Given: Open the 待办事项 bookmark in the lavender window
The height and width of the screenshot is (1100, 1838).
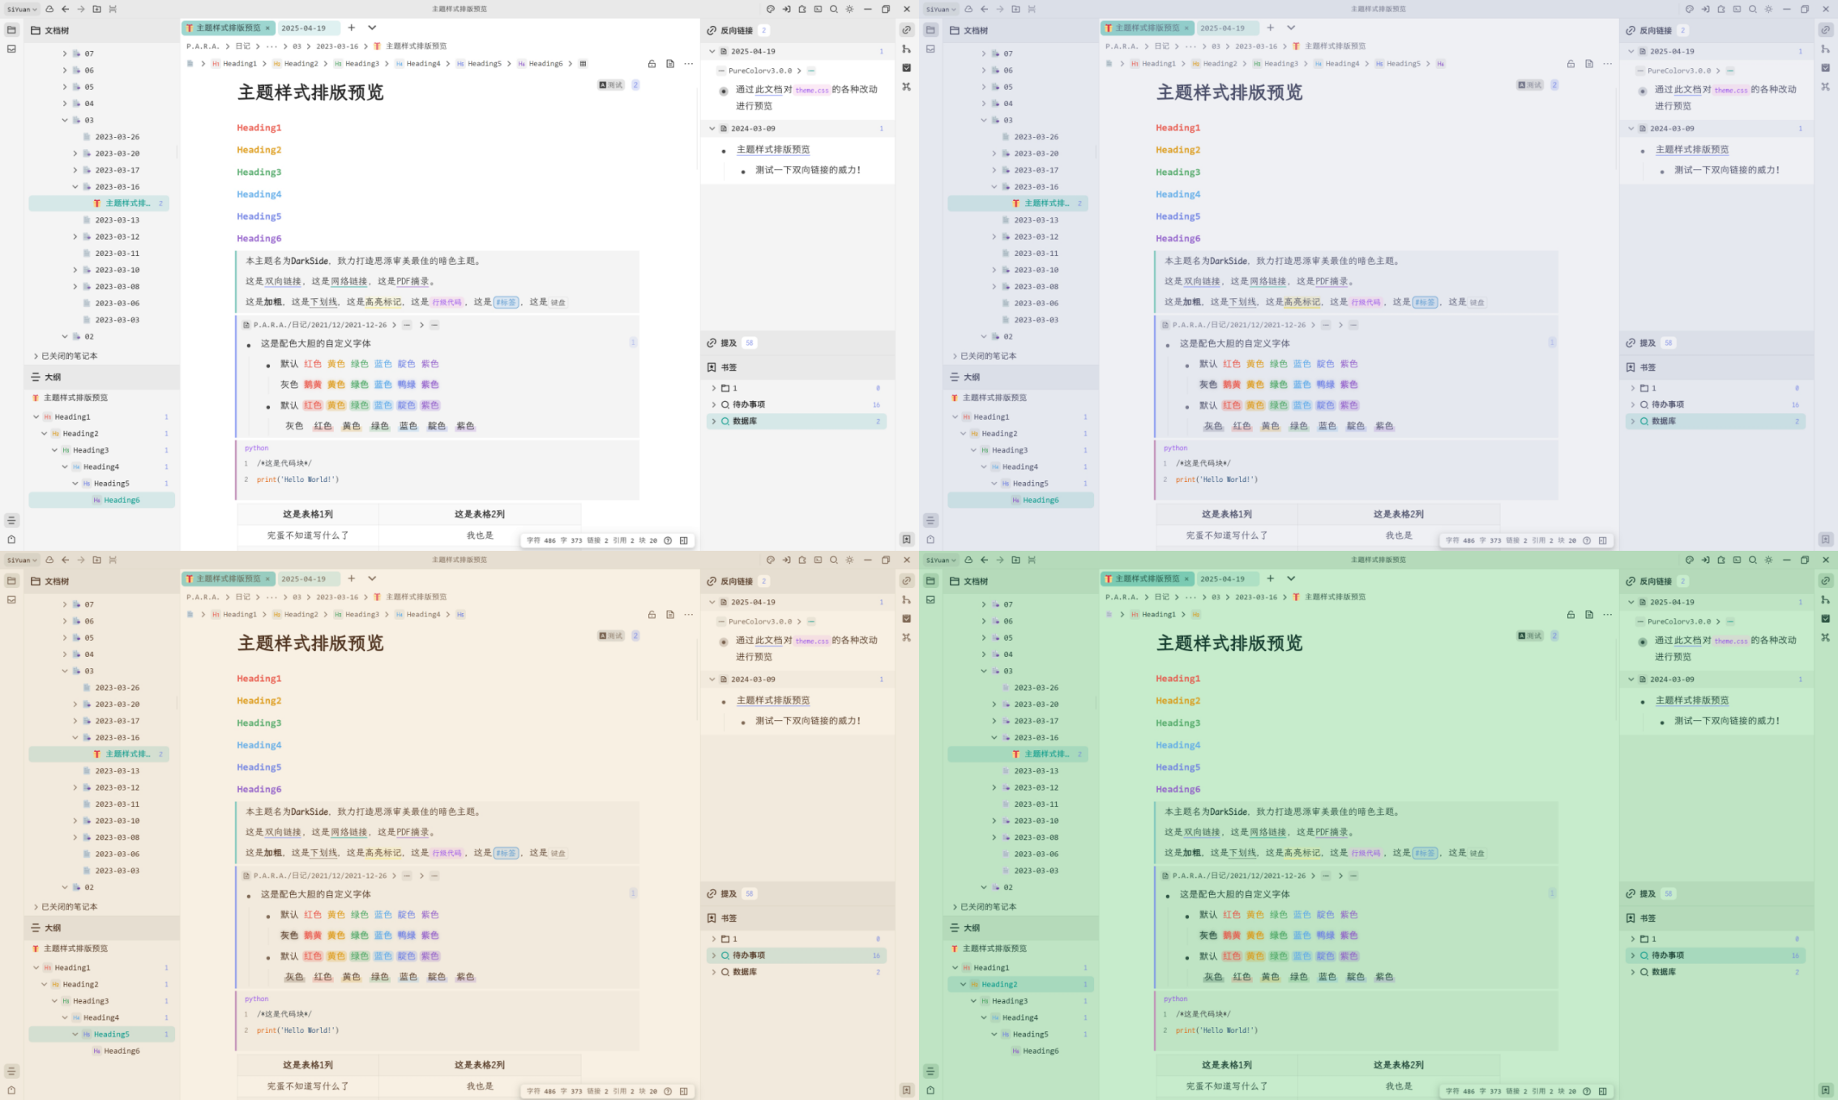Looking at the screenshot, I should pos(1667,404).
